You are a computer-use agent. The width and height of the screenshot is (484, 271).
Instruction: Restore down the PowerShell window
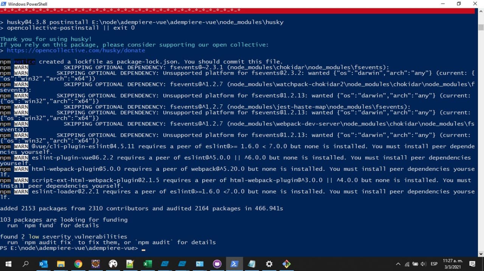[x=459, y=4]
